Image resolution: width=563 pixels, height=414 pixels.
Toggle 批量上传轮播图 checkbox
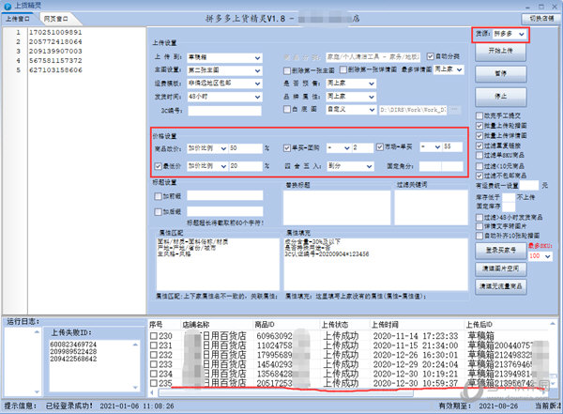coord(479,126)
